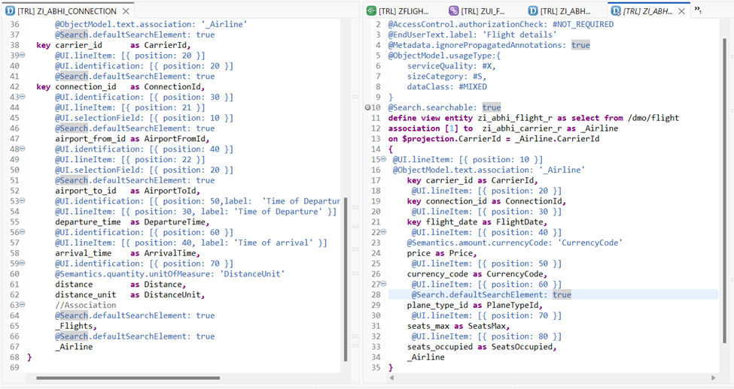The image size is (734, 389).
Task: Open the hidden editor tabs overflow list
Action: click(x=698, y=10)
